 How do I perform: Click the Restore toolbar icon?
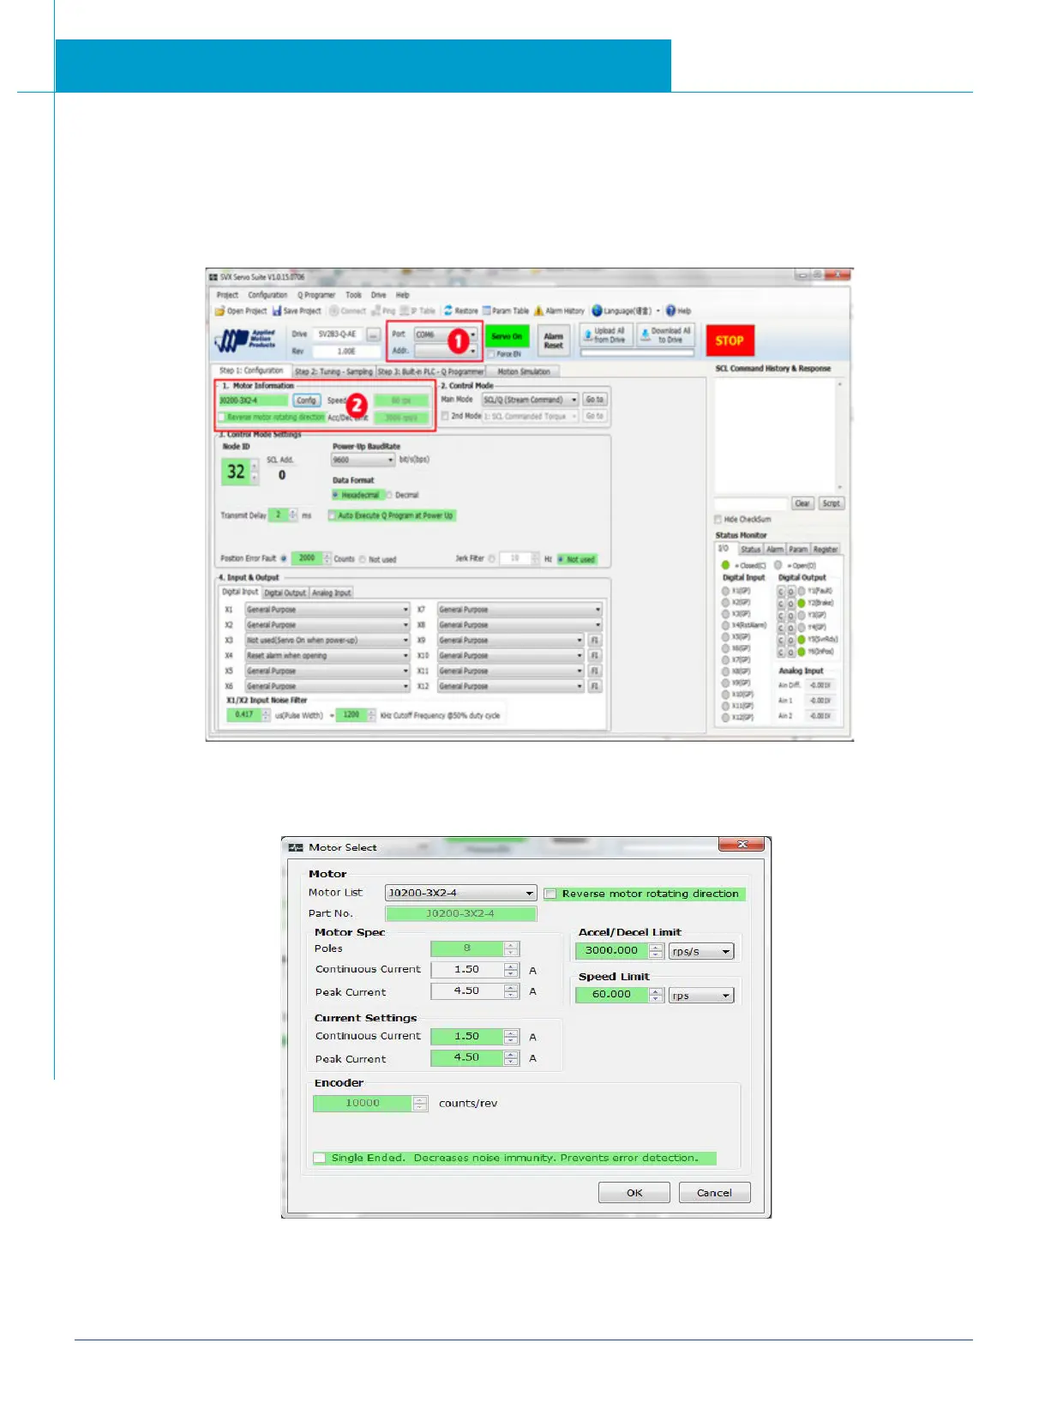coord(448,310)
